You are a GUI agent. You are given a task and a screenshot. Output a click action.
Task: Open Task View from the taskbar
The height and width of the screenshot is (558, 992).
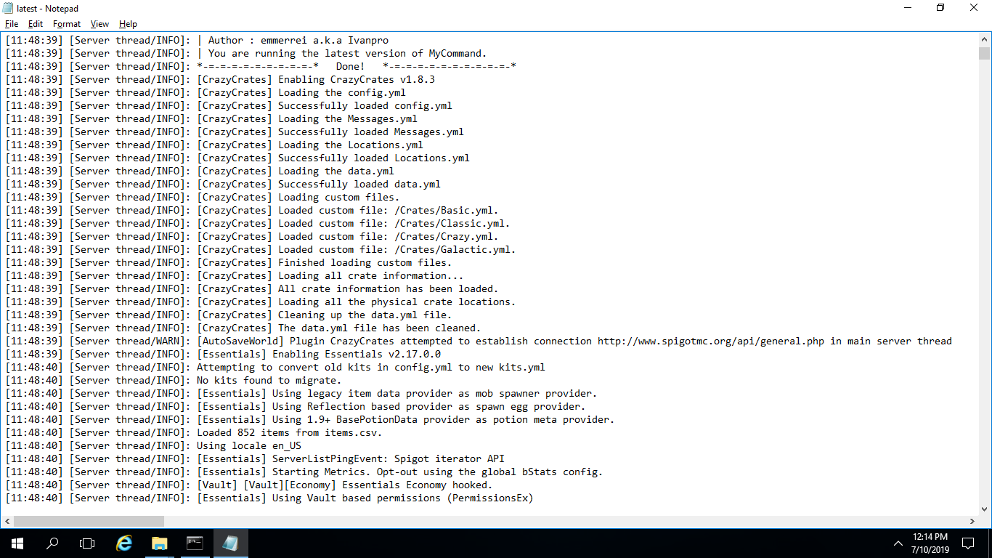click(x=87, y=543)
